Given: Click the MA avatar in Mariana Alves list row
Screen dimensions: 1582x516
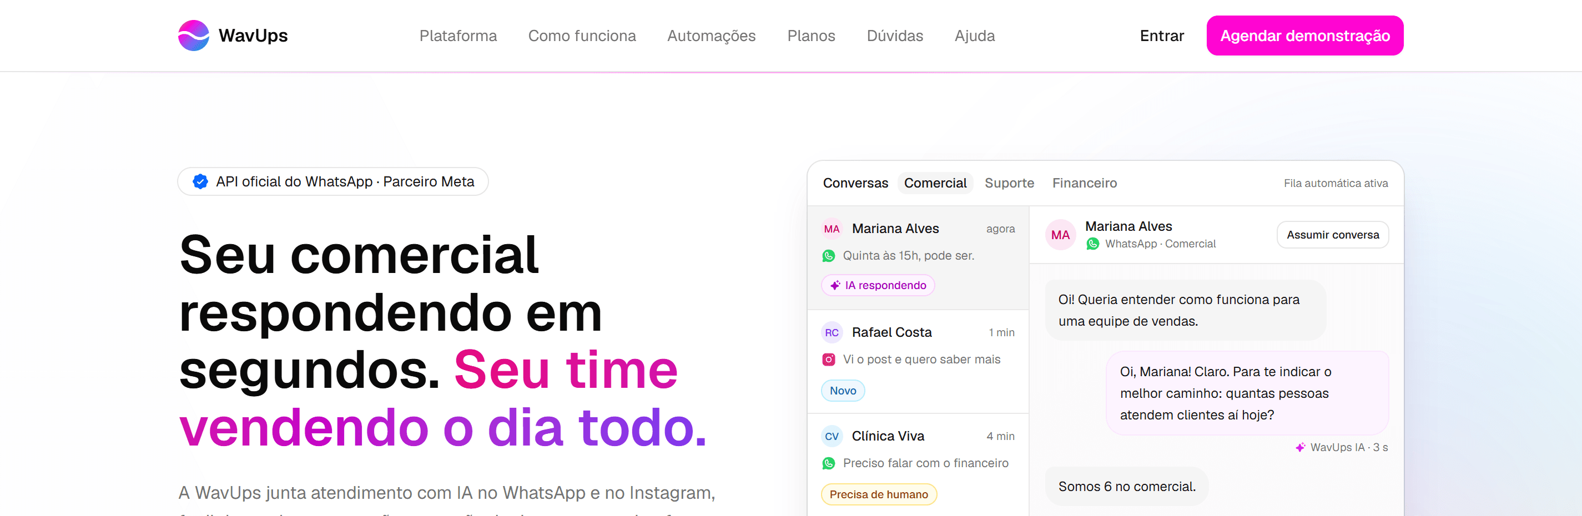Looking at the screenshot, I should click(x=832, y=229).
